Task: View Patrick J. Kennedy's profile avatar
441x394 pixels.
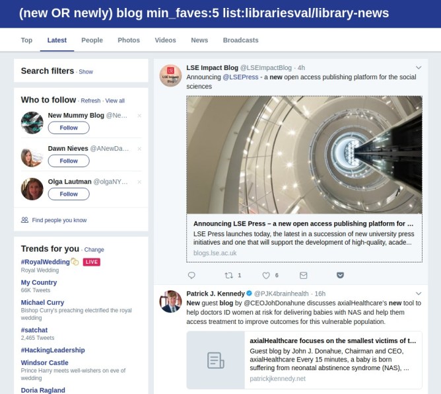Action: (170, 301)
